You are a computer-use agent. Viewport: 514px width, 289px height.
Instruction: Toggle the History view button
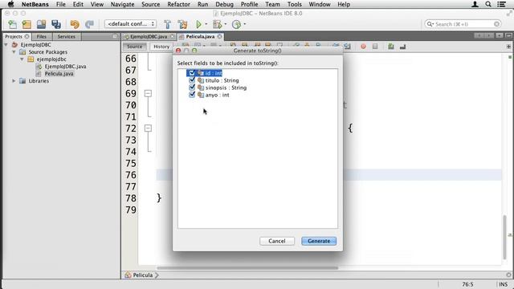pos(161,47)
